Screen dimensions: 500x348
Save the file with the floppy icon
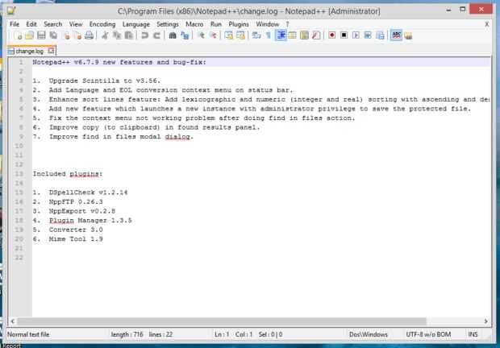pyautogui.click(x=41, y=35)
